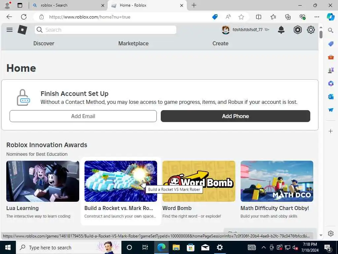Show hidden system tray icons
Screen dimensions: 338x254
point(263,247)
